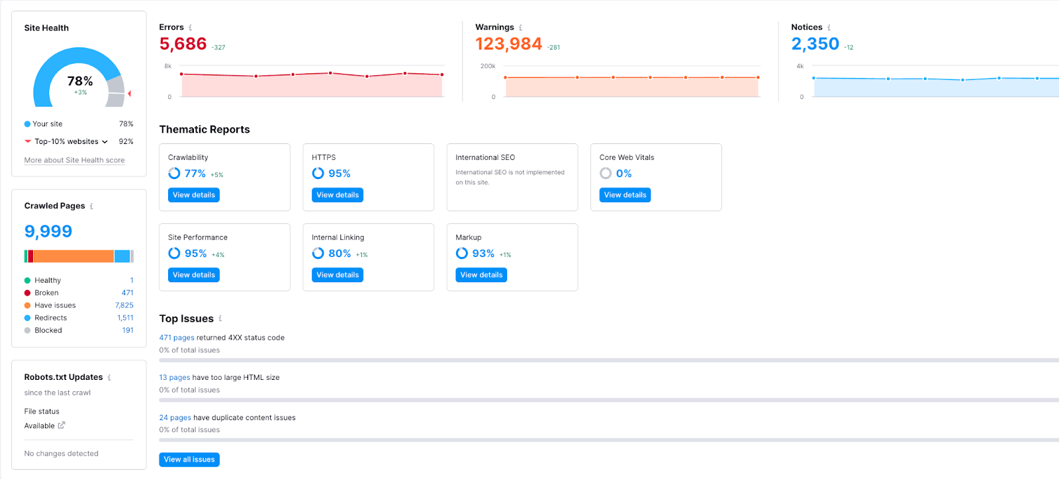Viewport: 1059px width, 479px height.
Task: Click the View all issues button
Action: (189, 459)
